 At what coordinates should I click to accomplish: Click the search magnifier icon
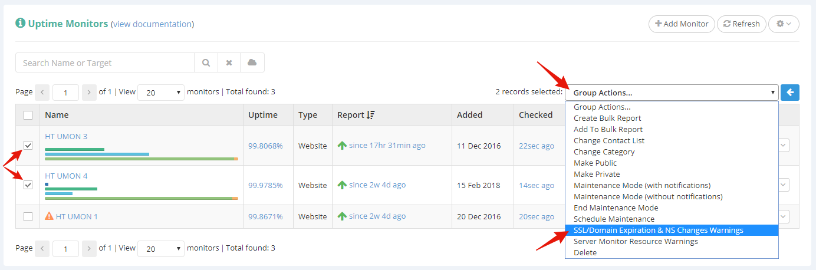click(x=206, y=62)
